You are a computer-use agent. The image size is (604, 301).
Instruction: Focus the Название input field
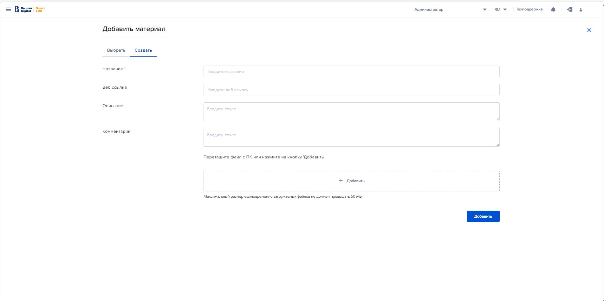pos(351,71)
